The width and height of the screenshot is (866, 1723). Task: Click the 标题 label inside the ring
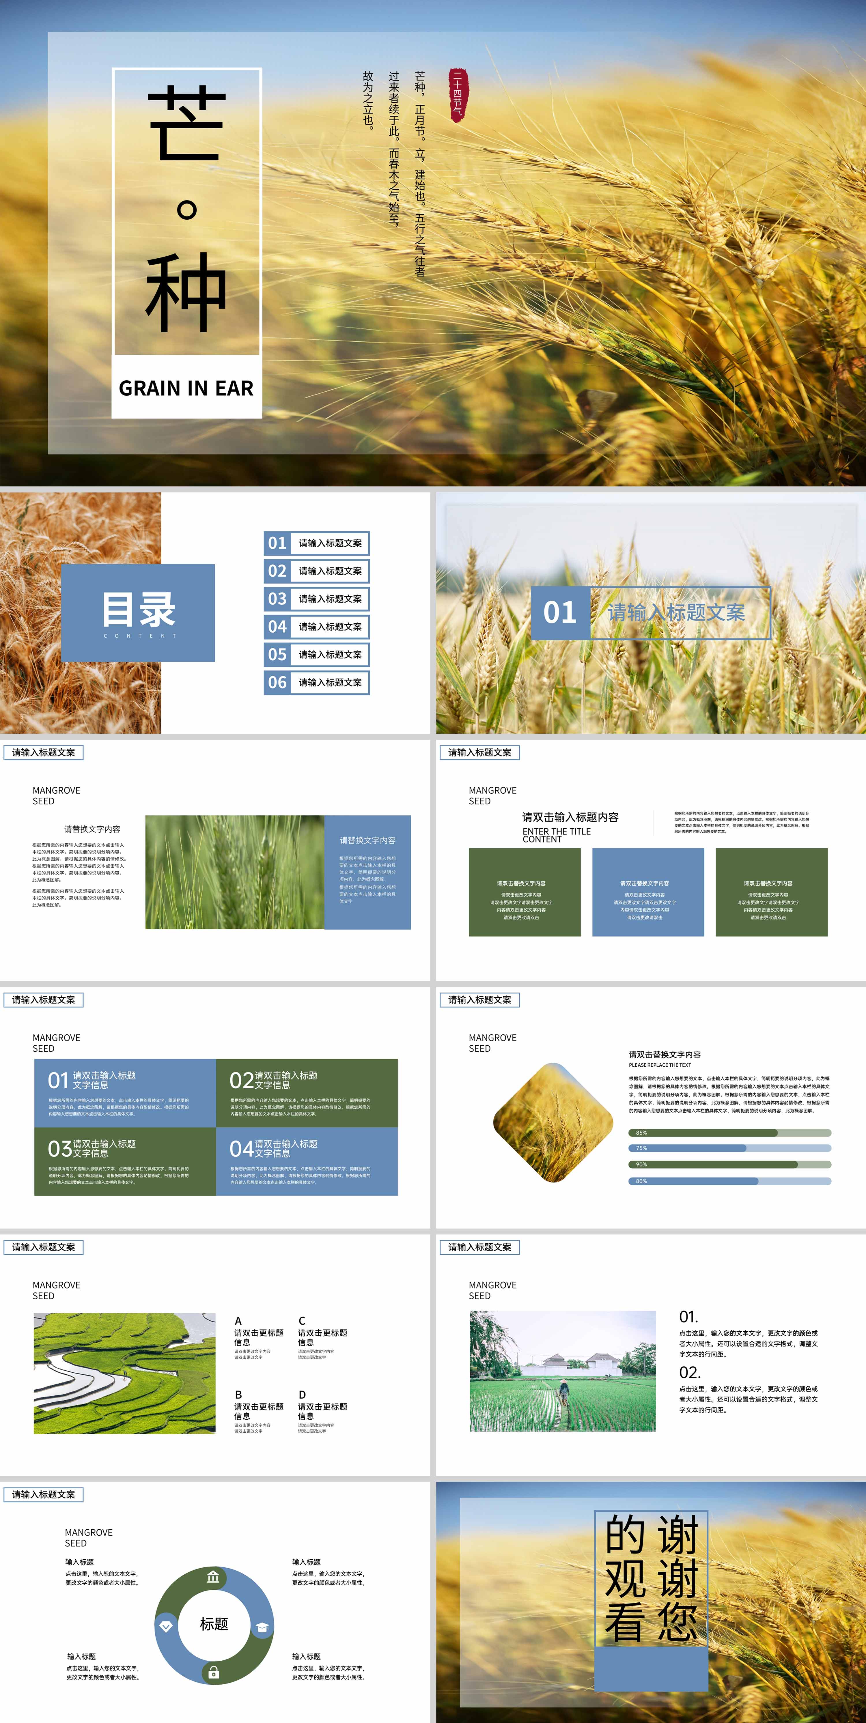click(x=214, y=1624)
